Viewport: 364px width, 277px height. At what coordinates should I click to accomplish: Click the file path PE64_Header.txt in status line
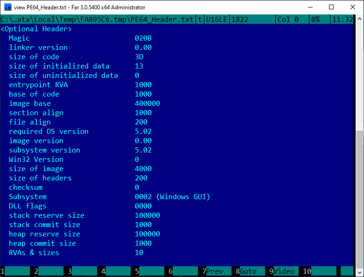click(x=97, y=20)
